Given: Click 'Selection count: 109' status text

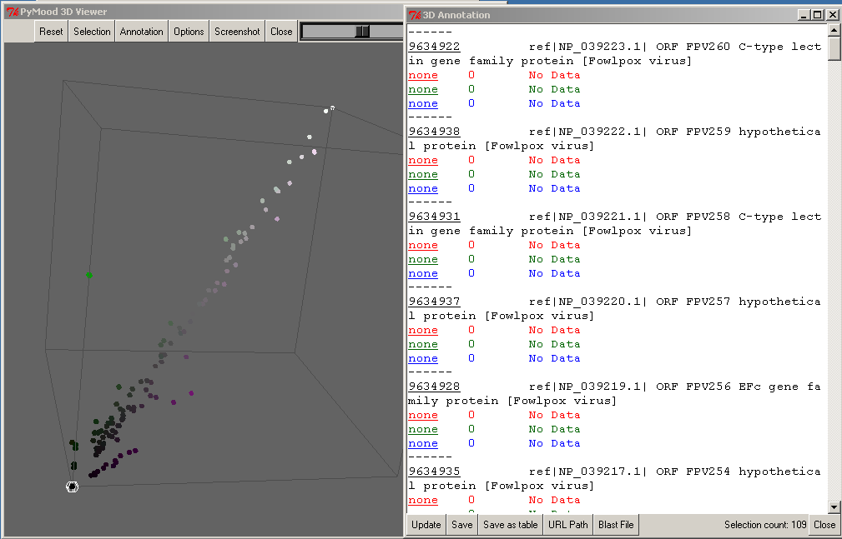Looking at the screenshot, I should [765, 525].
